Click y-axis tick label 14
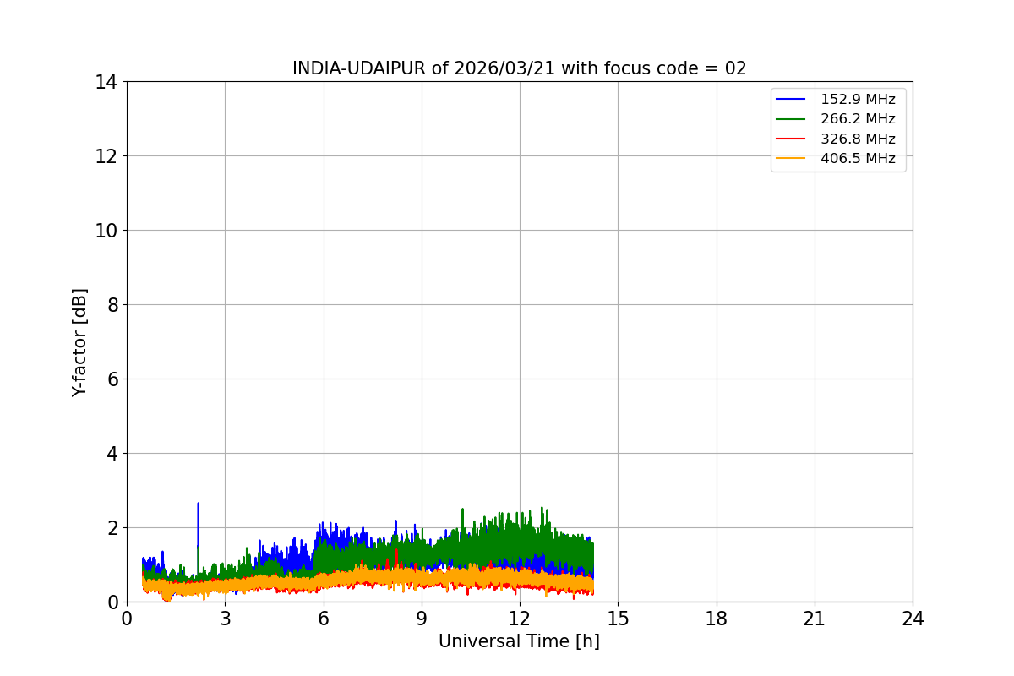 (106, 82)
